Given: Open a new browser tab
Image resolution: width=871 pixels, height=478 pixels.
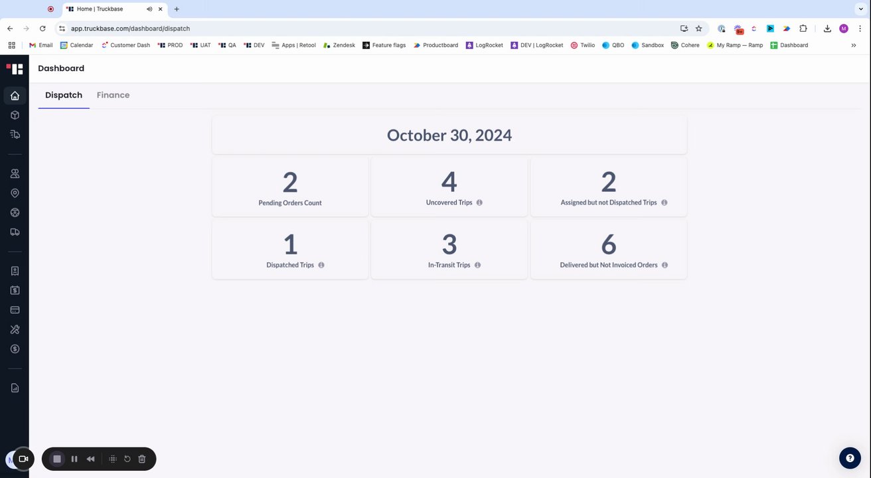Looking at the screenshot, I should tap(177, 9).
